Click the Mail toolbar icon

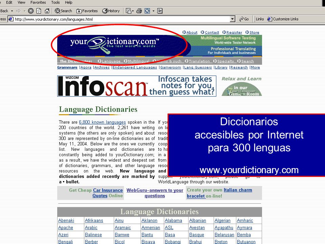(x=129, y=11)
